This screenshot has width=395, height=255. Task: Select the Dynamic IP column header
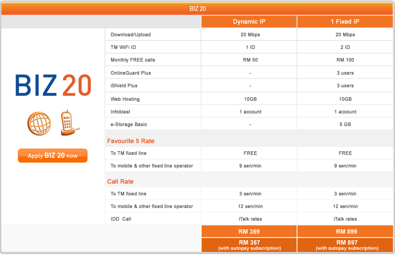249,21
